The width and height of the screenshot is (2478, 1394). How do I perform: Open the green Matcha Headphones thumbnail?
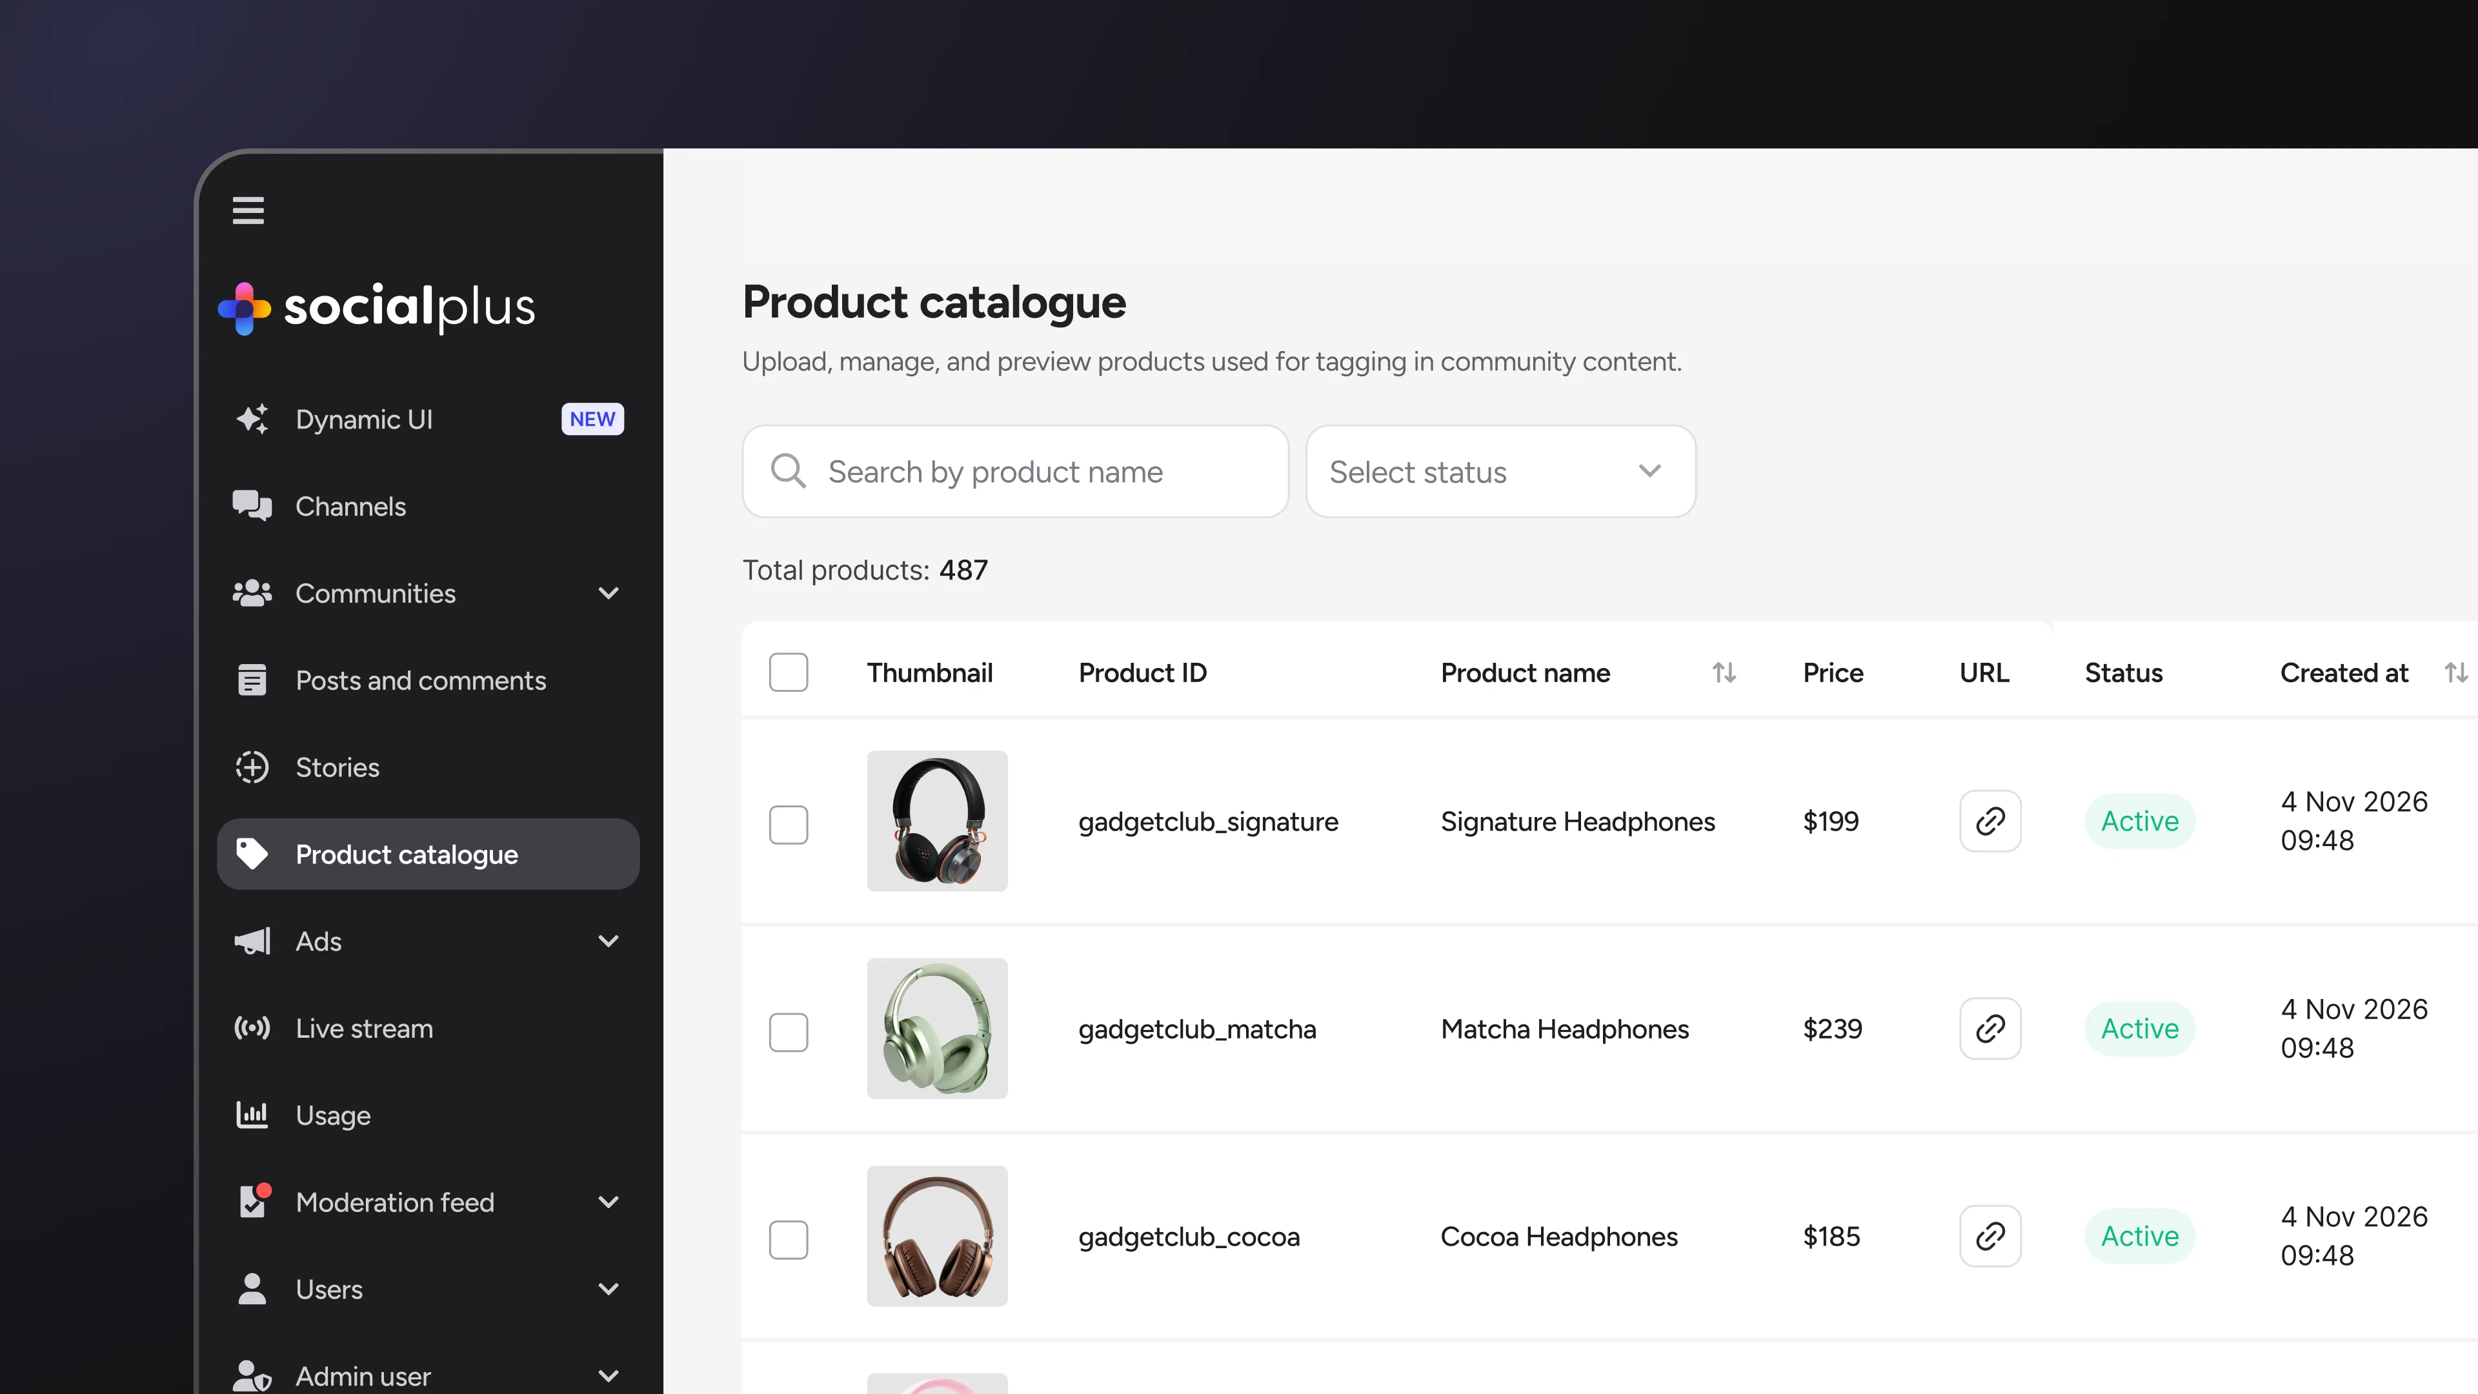pos(937,1029)
